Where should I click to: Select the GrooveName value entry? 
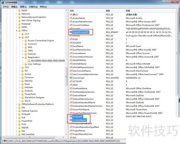(x=79, y=53)
